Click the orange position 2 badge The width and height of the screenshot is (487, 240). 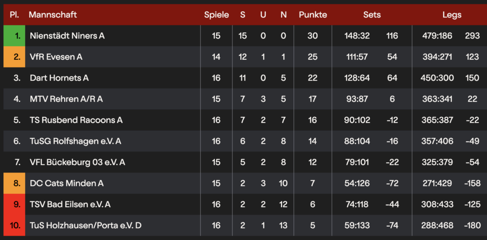coord(14,57)
